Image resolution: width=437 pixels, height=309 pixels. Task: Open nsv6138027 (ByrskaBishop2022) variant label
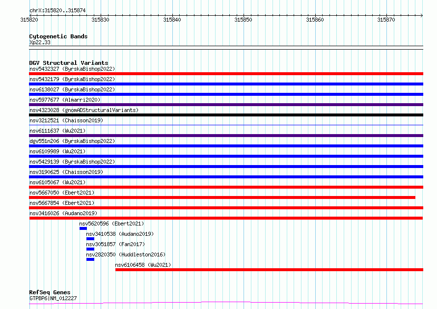72,89
